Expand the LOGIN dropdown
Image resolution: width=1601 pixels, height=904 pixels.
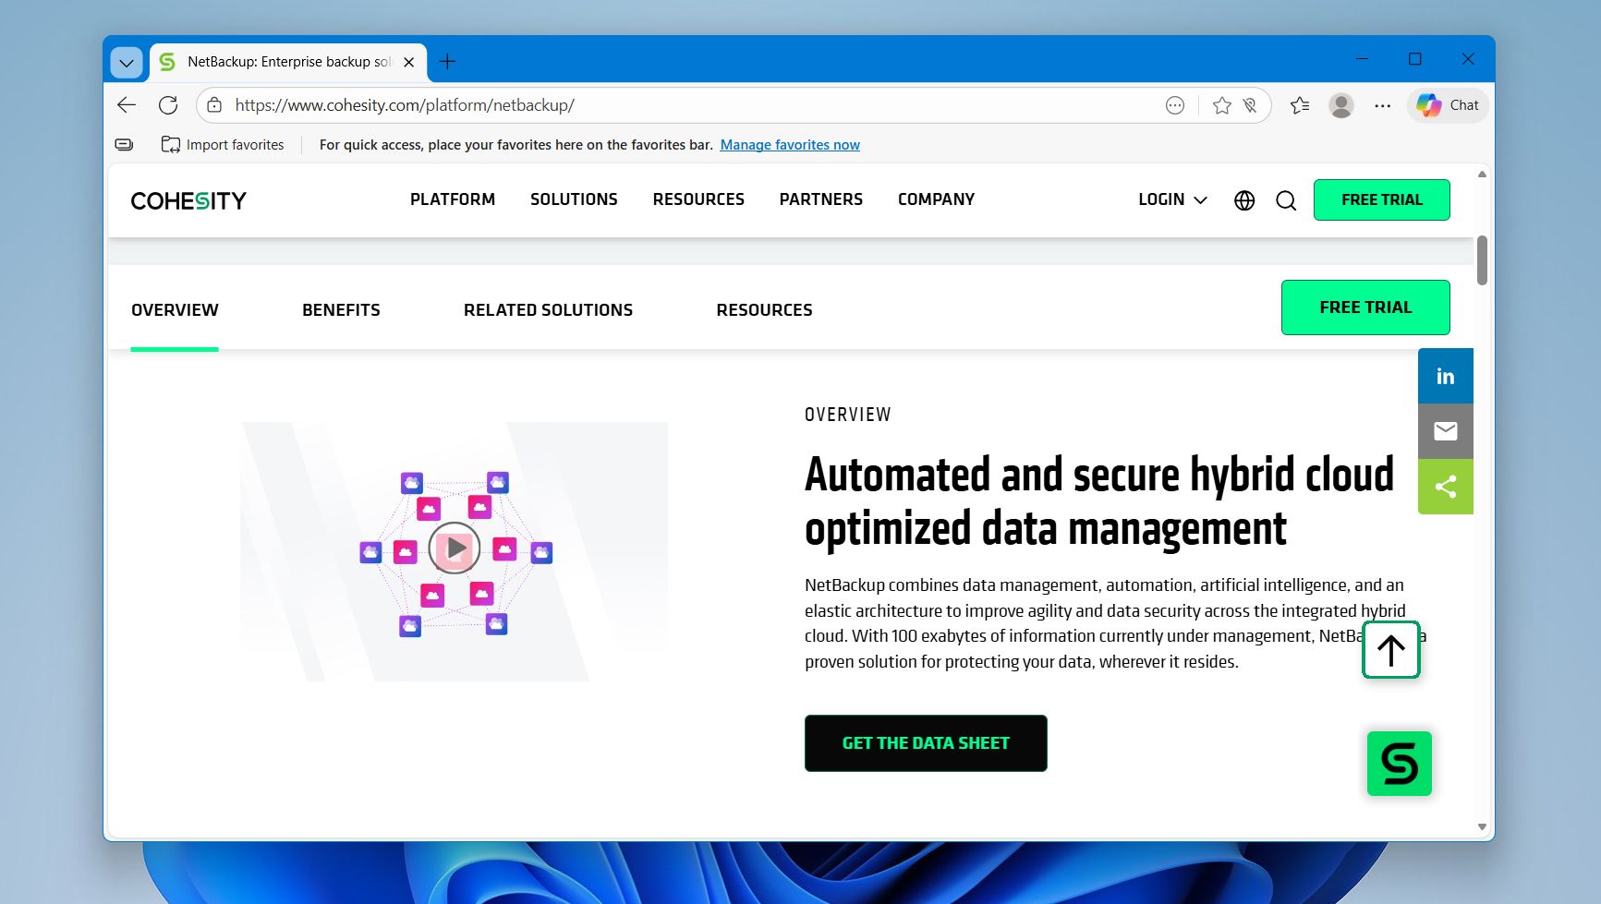pos(1170,199)
